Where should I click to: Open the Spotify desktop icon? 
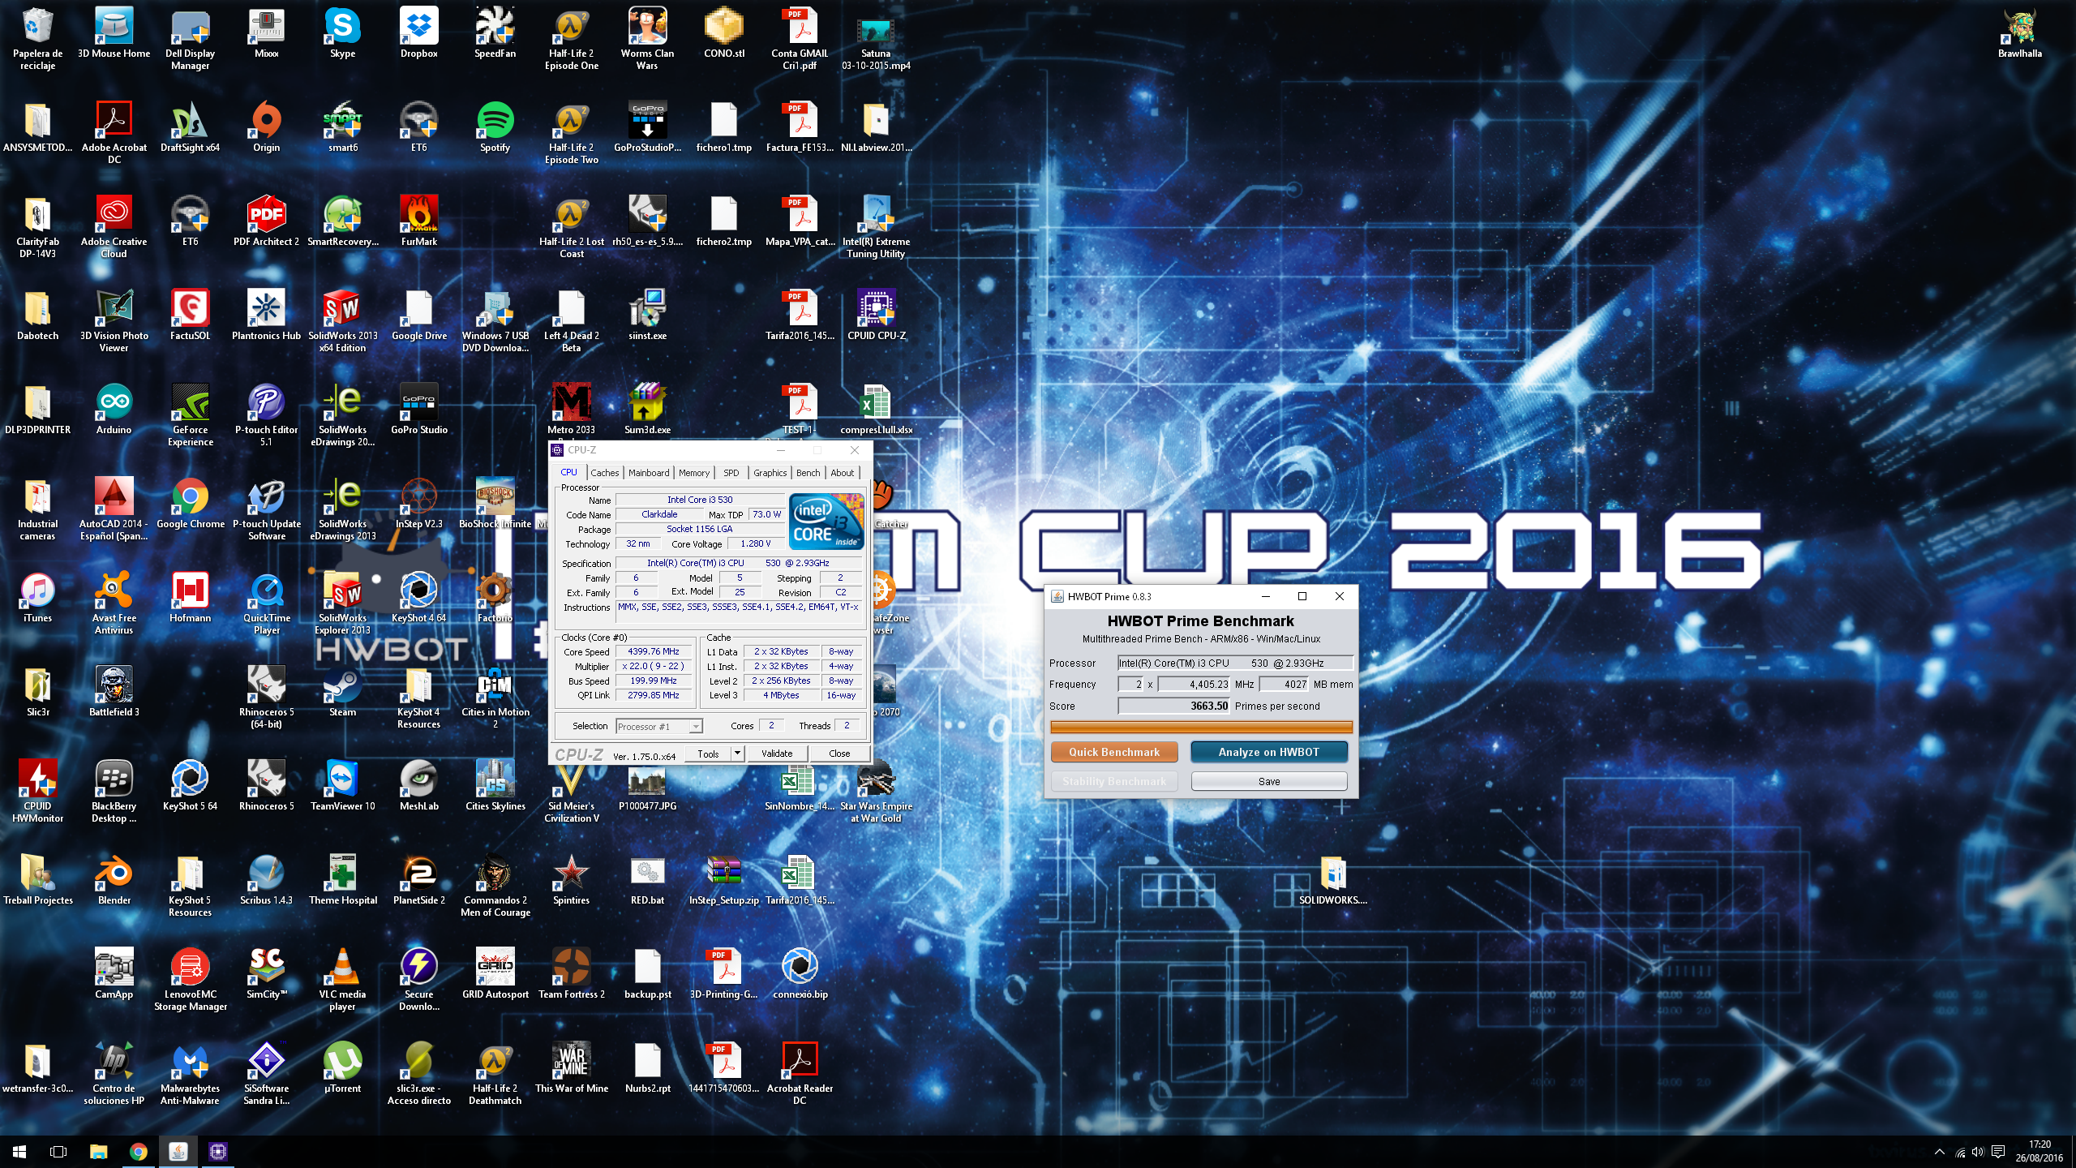coord(495,127)
